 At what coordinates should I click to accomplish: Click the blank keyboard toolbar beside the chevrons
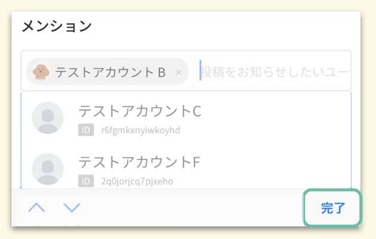[x=191, y=208]
